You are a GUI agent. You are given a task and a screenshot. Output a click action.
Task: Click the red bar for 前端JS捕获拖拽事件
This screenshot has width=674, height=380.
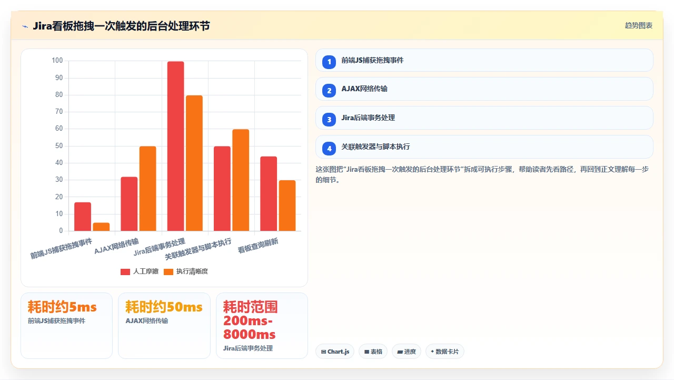[x=83, y=217]
